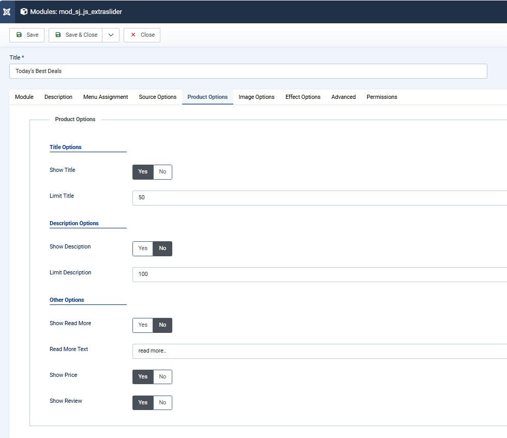Click the Limit Title input field
The image size is (507, 438).
pyautogui.click(x=319, y=198)
